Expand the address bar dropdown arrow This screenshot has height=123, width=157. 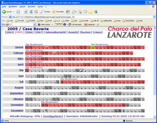[154, 17]
